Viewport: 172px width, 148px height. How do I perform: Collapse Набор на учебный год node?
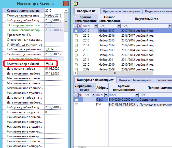(x=5, y=20)
